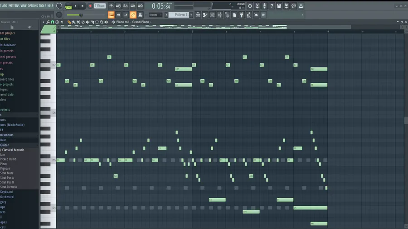Select the Jazz guitar preset
The width and height of the screenshot is (408, 229).
tap(3, 154)
